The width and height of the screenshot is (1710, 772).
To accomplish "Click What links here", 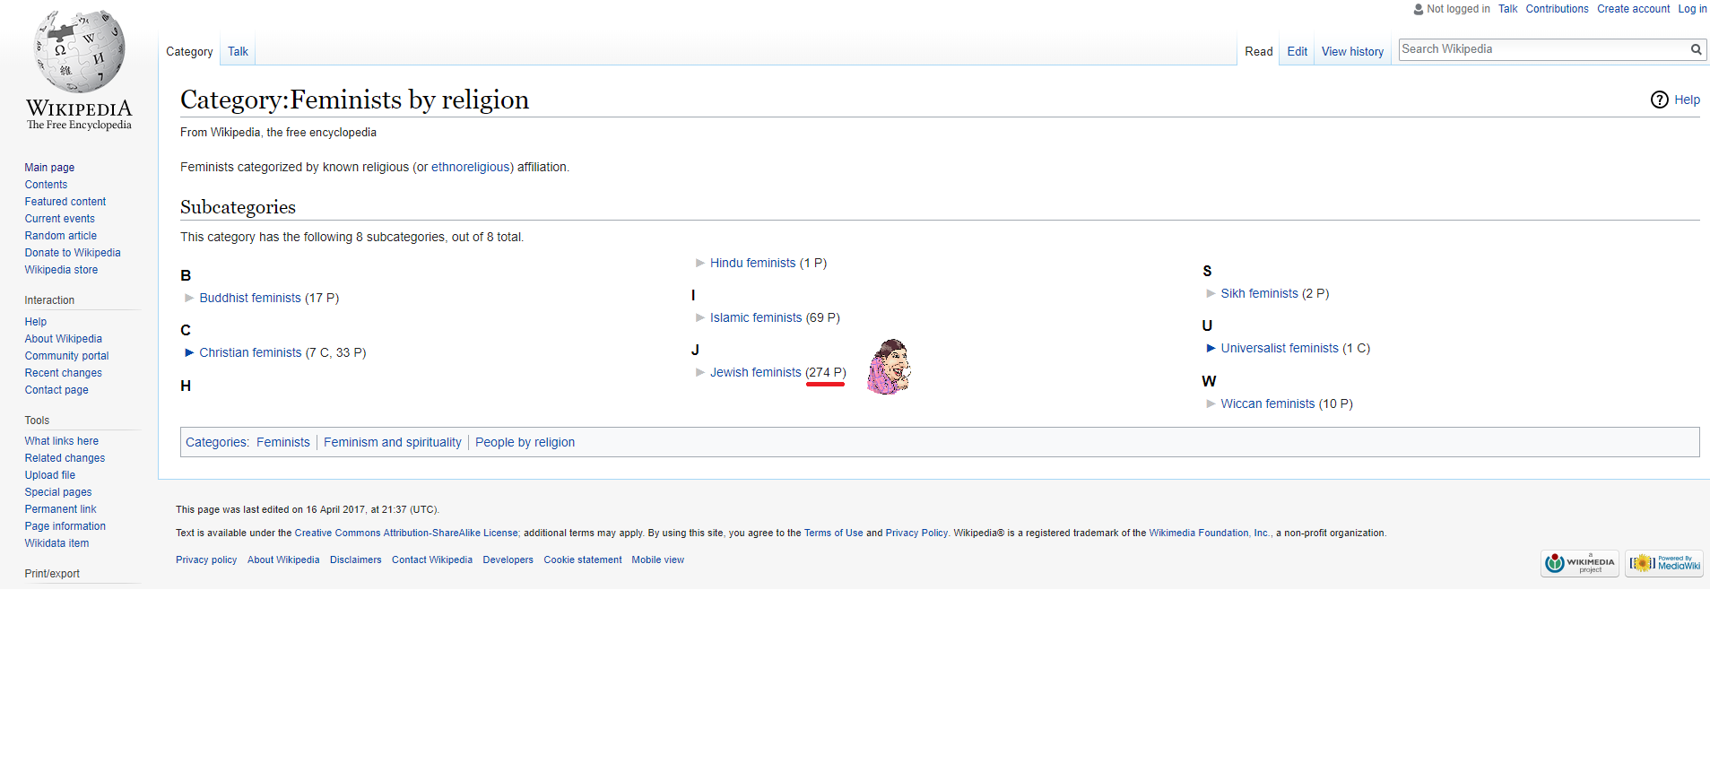I will (62, 441).
